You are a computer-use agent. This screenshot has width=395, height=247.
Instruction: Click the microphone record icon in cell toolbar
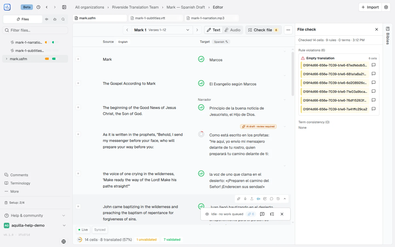coord(245,199)
